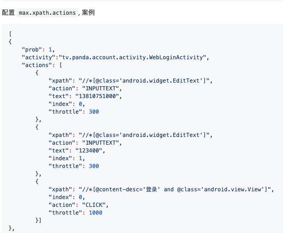Click the opening square bracket at top
This screenshot has height=233, width=283.
(10, 34)
